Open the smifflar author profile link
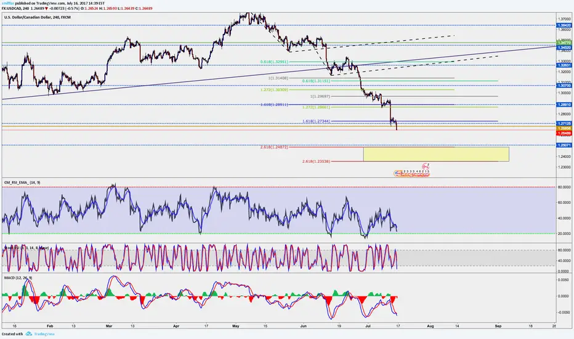Image resolution: width=574 pixels, height=339 pixels. (7, 3)
